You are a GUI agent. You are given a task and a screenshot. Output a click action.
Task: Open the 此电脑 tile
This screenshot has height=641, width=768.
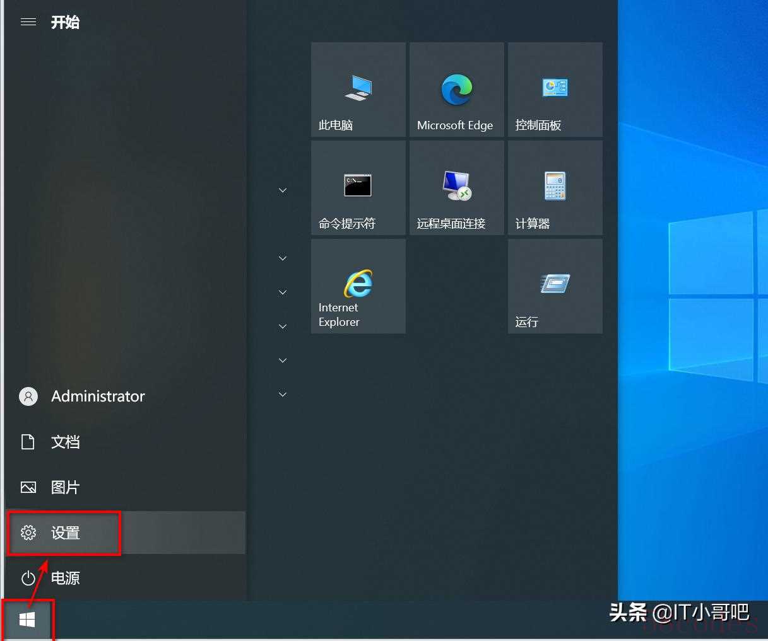358,90
